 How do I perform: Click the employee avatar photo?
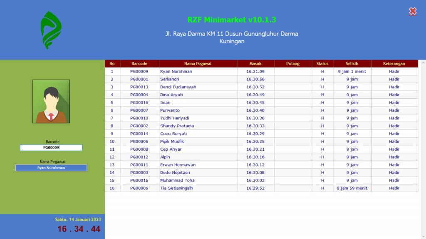[x=51, y=101]
